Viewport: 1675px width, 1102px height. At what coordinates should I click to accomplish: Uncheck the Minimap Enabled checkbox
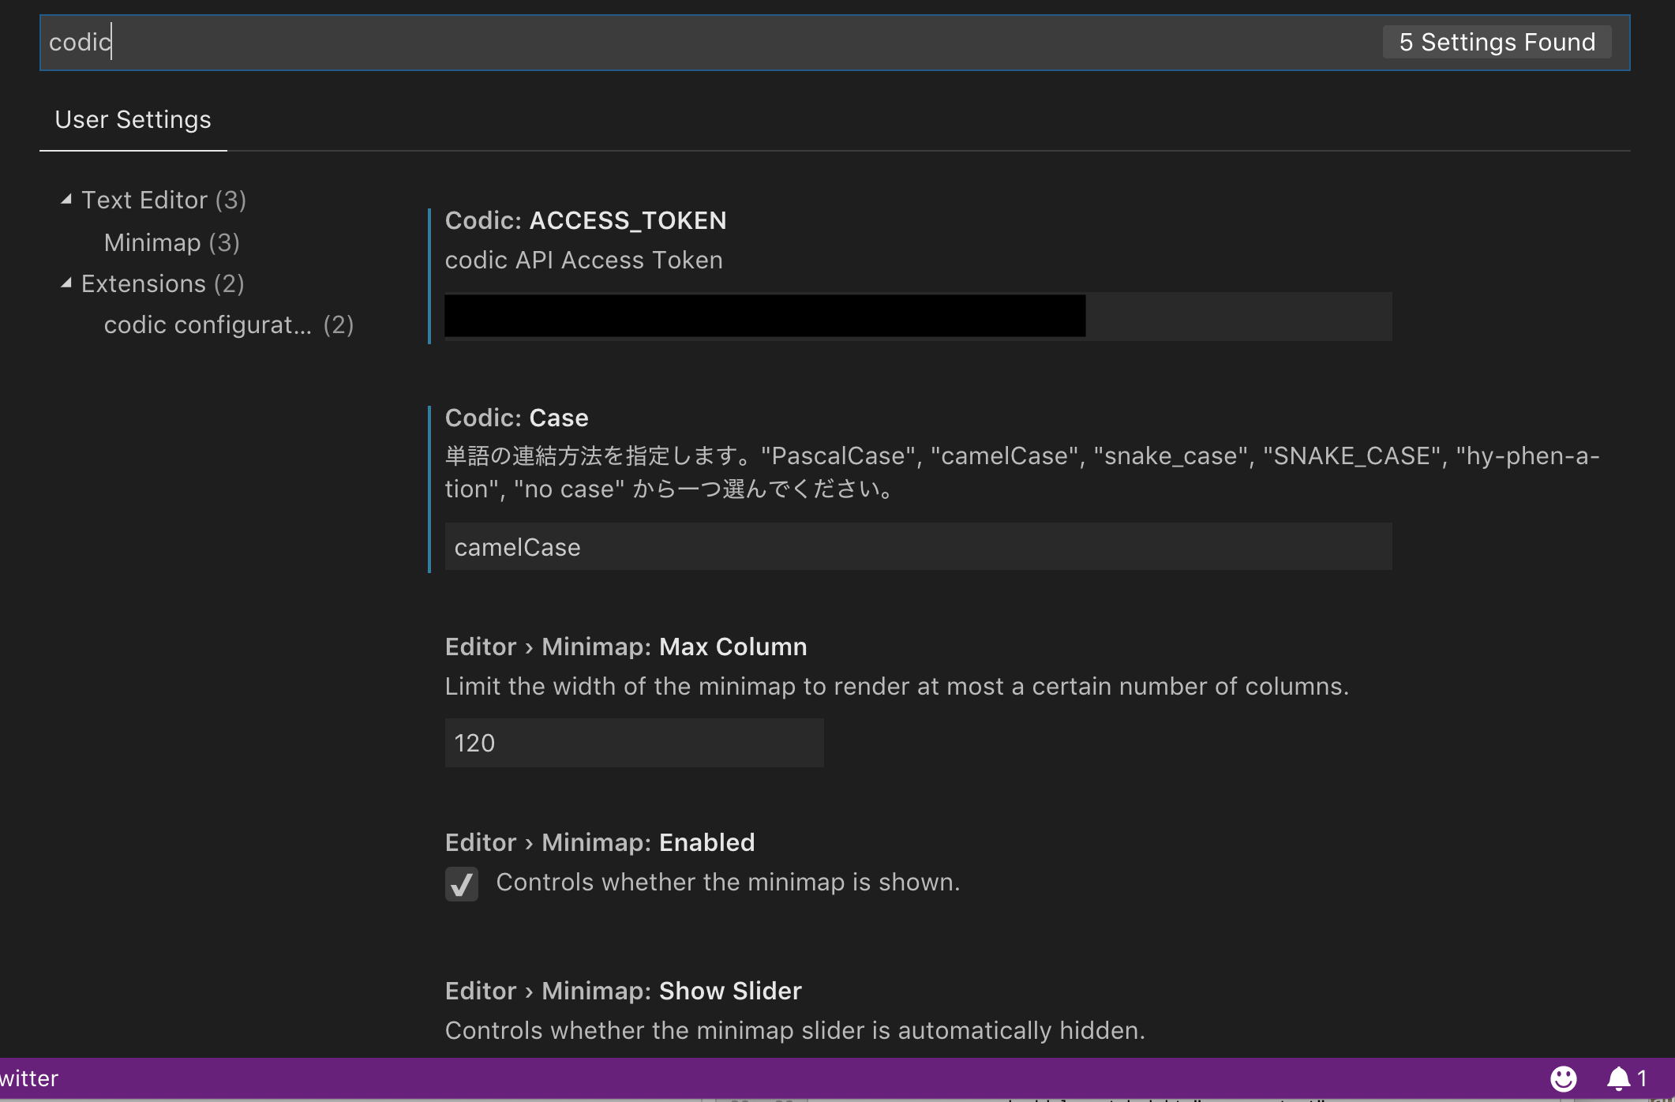click(462, 883)
